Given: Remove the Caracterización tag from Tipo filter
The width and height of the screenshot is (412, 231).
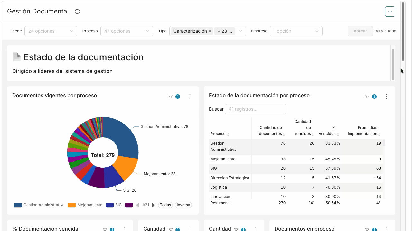Looking at the screenshot, I should click(x=210, y=31).
